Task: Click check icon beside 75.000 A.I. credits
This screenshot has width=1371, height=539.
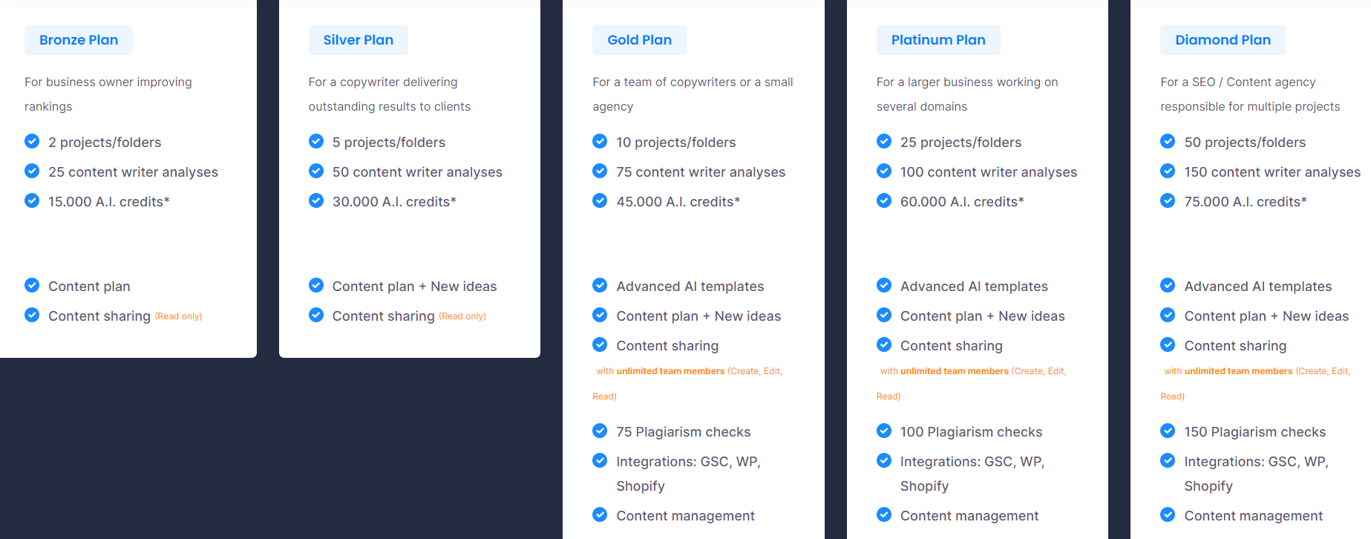Action: tap(1168, 200)
